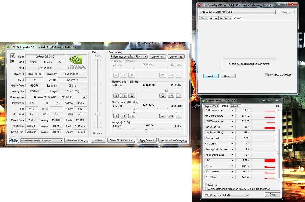Click Memory Clock -1 step button
The width and height of the screenshot is (305, 202).
(x=116, y=96)
